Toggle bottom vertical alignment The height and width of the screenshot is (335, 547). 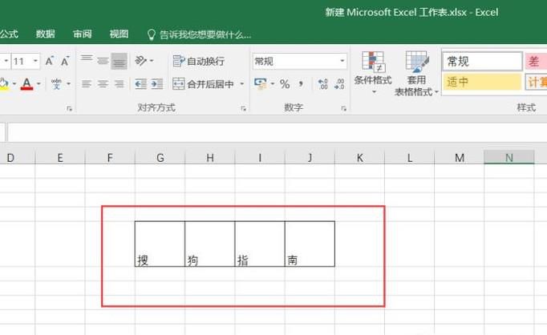[x=119, y=62]
